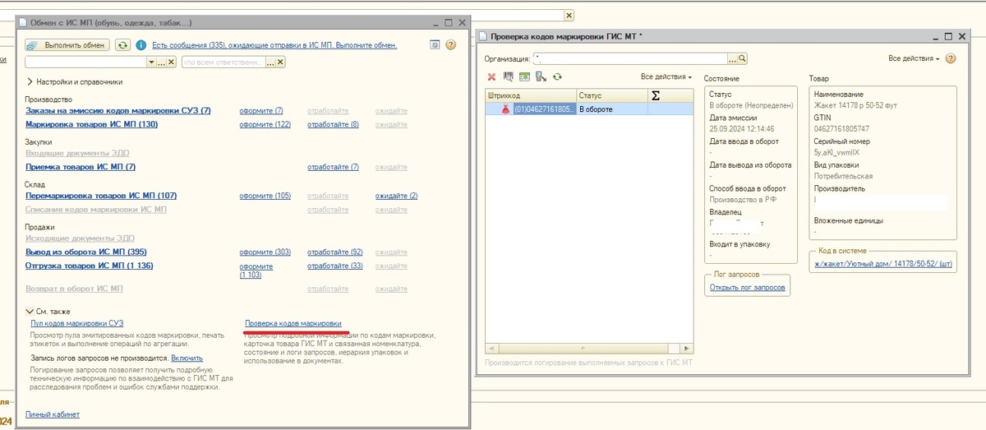Open dropdown arrow of first filter field
Viewport: 986px width, 430px height.
click(151, 62)
